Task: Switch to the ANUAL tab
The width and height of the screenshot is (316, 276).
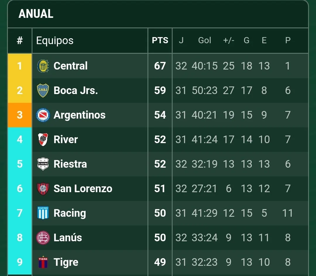Action: click(x=36, y=13)
